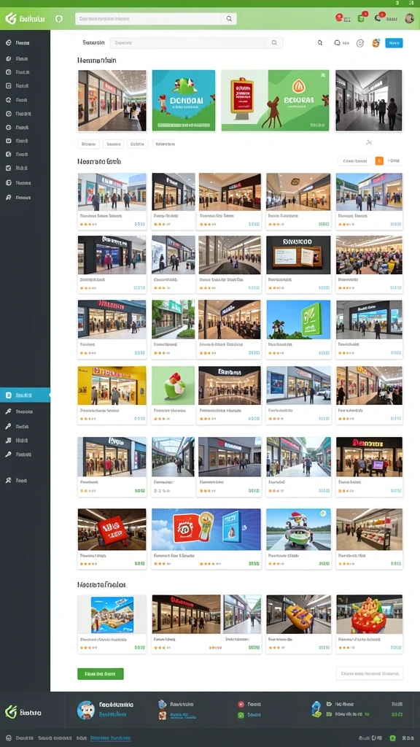Open the user profile avatar in the green header
The height and width of the screenshot is (747, 420).
(x=409, y=18)
